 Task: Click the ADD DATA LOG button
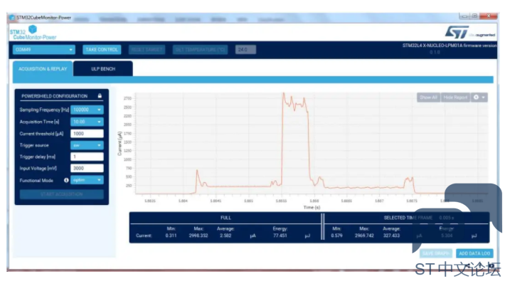tap(474, 253)
